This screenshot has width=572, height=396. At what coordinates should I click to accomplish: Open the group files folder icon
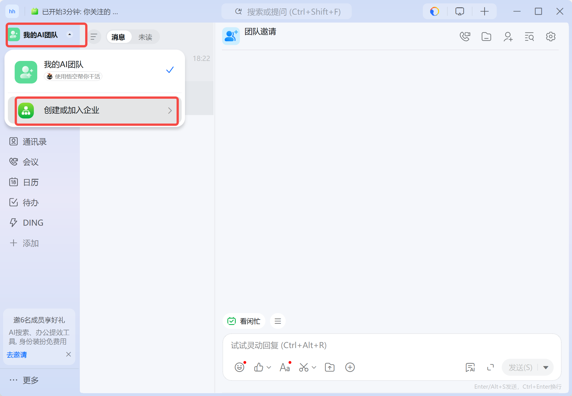pos(486,37)
